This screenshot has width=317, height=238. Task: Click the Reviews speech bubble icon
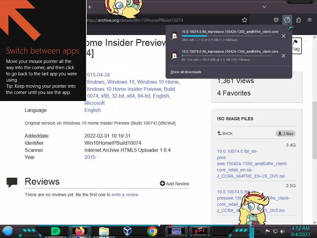click(x=12, y=182)
